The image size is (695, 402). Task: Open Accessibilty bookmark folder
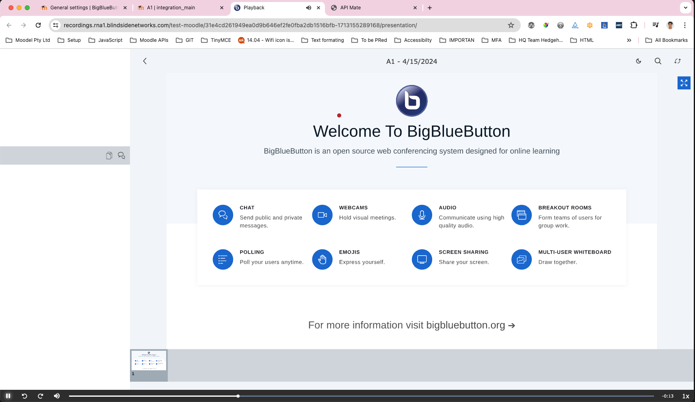[413, 40]
